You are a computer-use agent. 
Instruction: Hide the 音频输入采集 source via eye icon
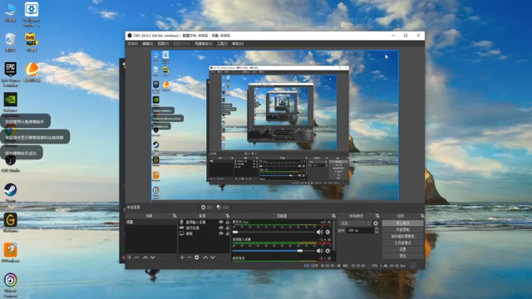(221, 222)
